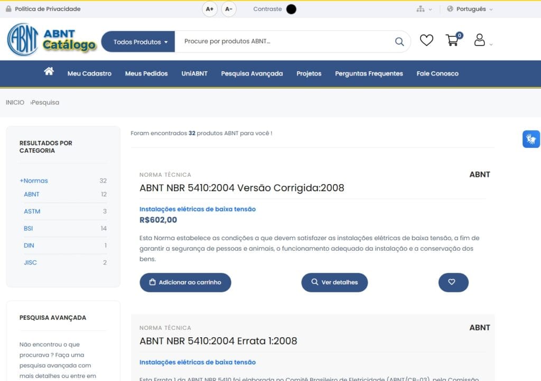Click Adicionar ao carrinho button
The height and width of the screenshot is (381, 541).
click(x=185, y=282)
